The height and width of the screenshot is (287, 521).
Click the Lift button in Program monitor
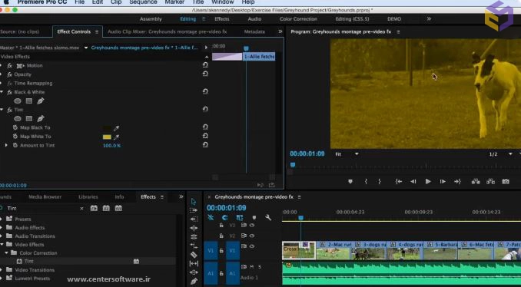[x=476, y=182]
